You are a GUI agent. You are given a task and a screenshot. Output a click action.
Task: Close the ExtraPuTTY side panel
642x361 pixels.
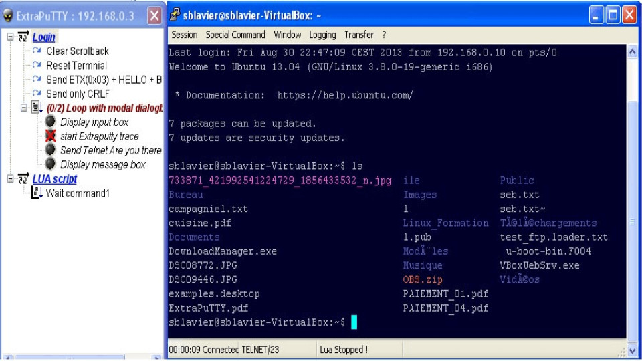[154, 15]
